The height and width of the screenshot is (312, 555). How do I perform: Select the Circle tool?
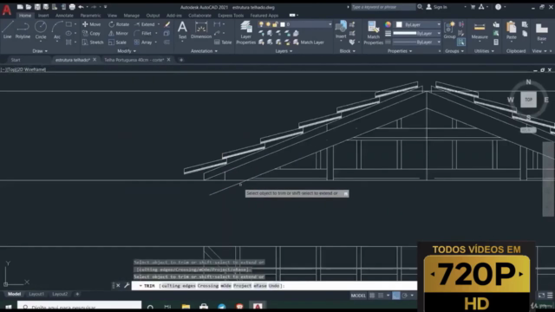[x=41, y=29]
